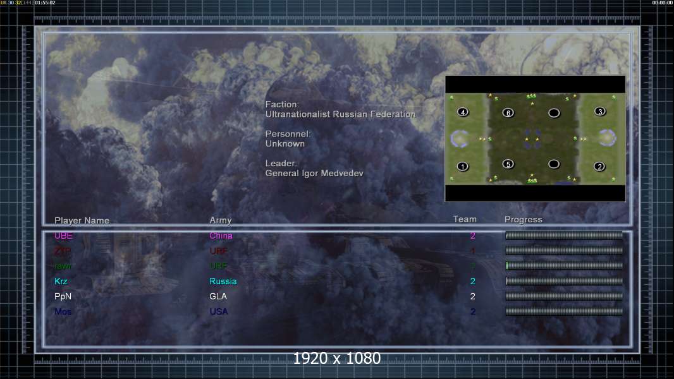Click the Personnel label
The height and width of the screenshot is (379, 674).
tap(288, 134)
